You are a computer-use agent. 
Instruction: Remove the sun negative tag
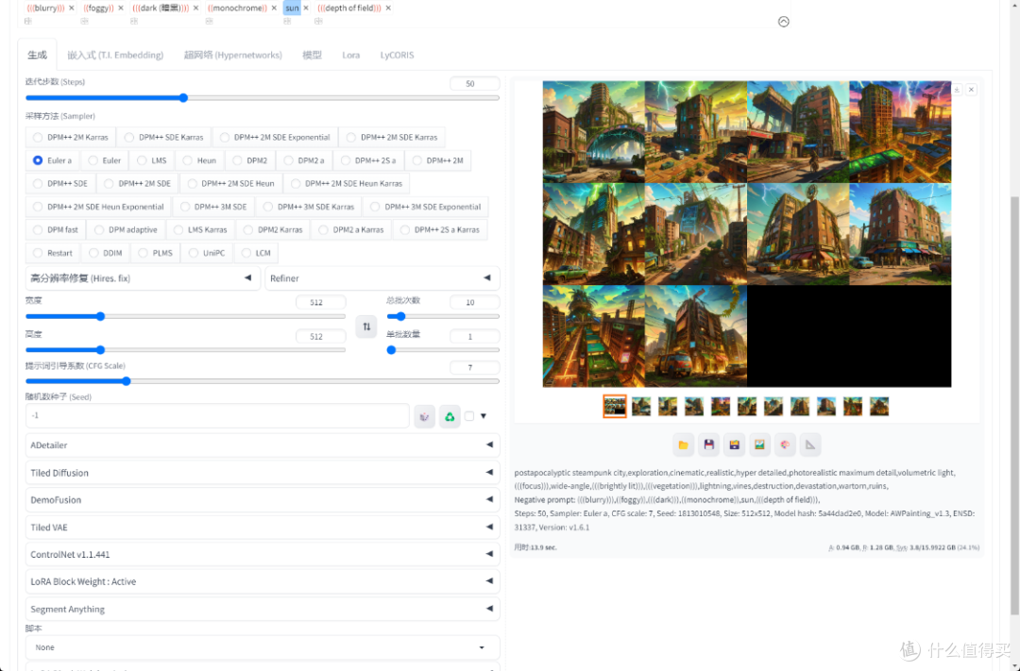(x=306, y=8)
